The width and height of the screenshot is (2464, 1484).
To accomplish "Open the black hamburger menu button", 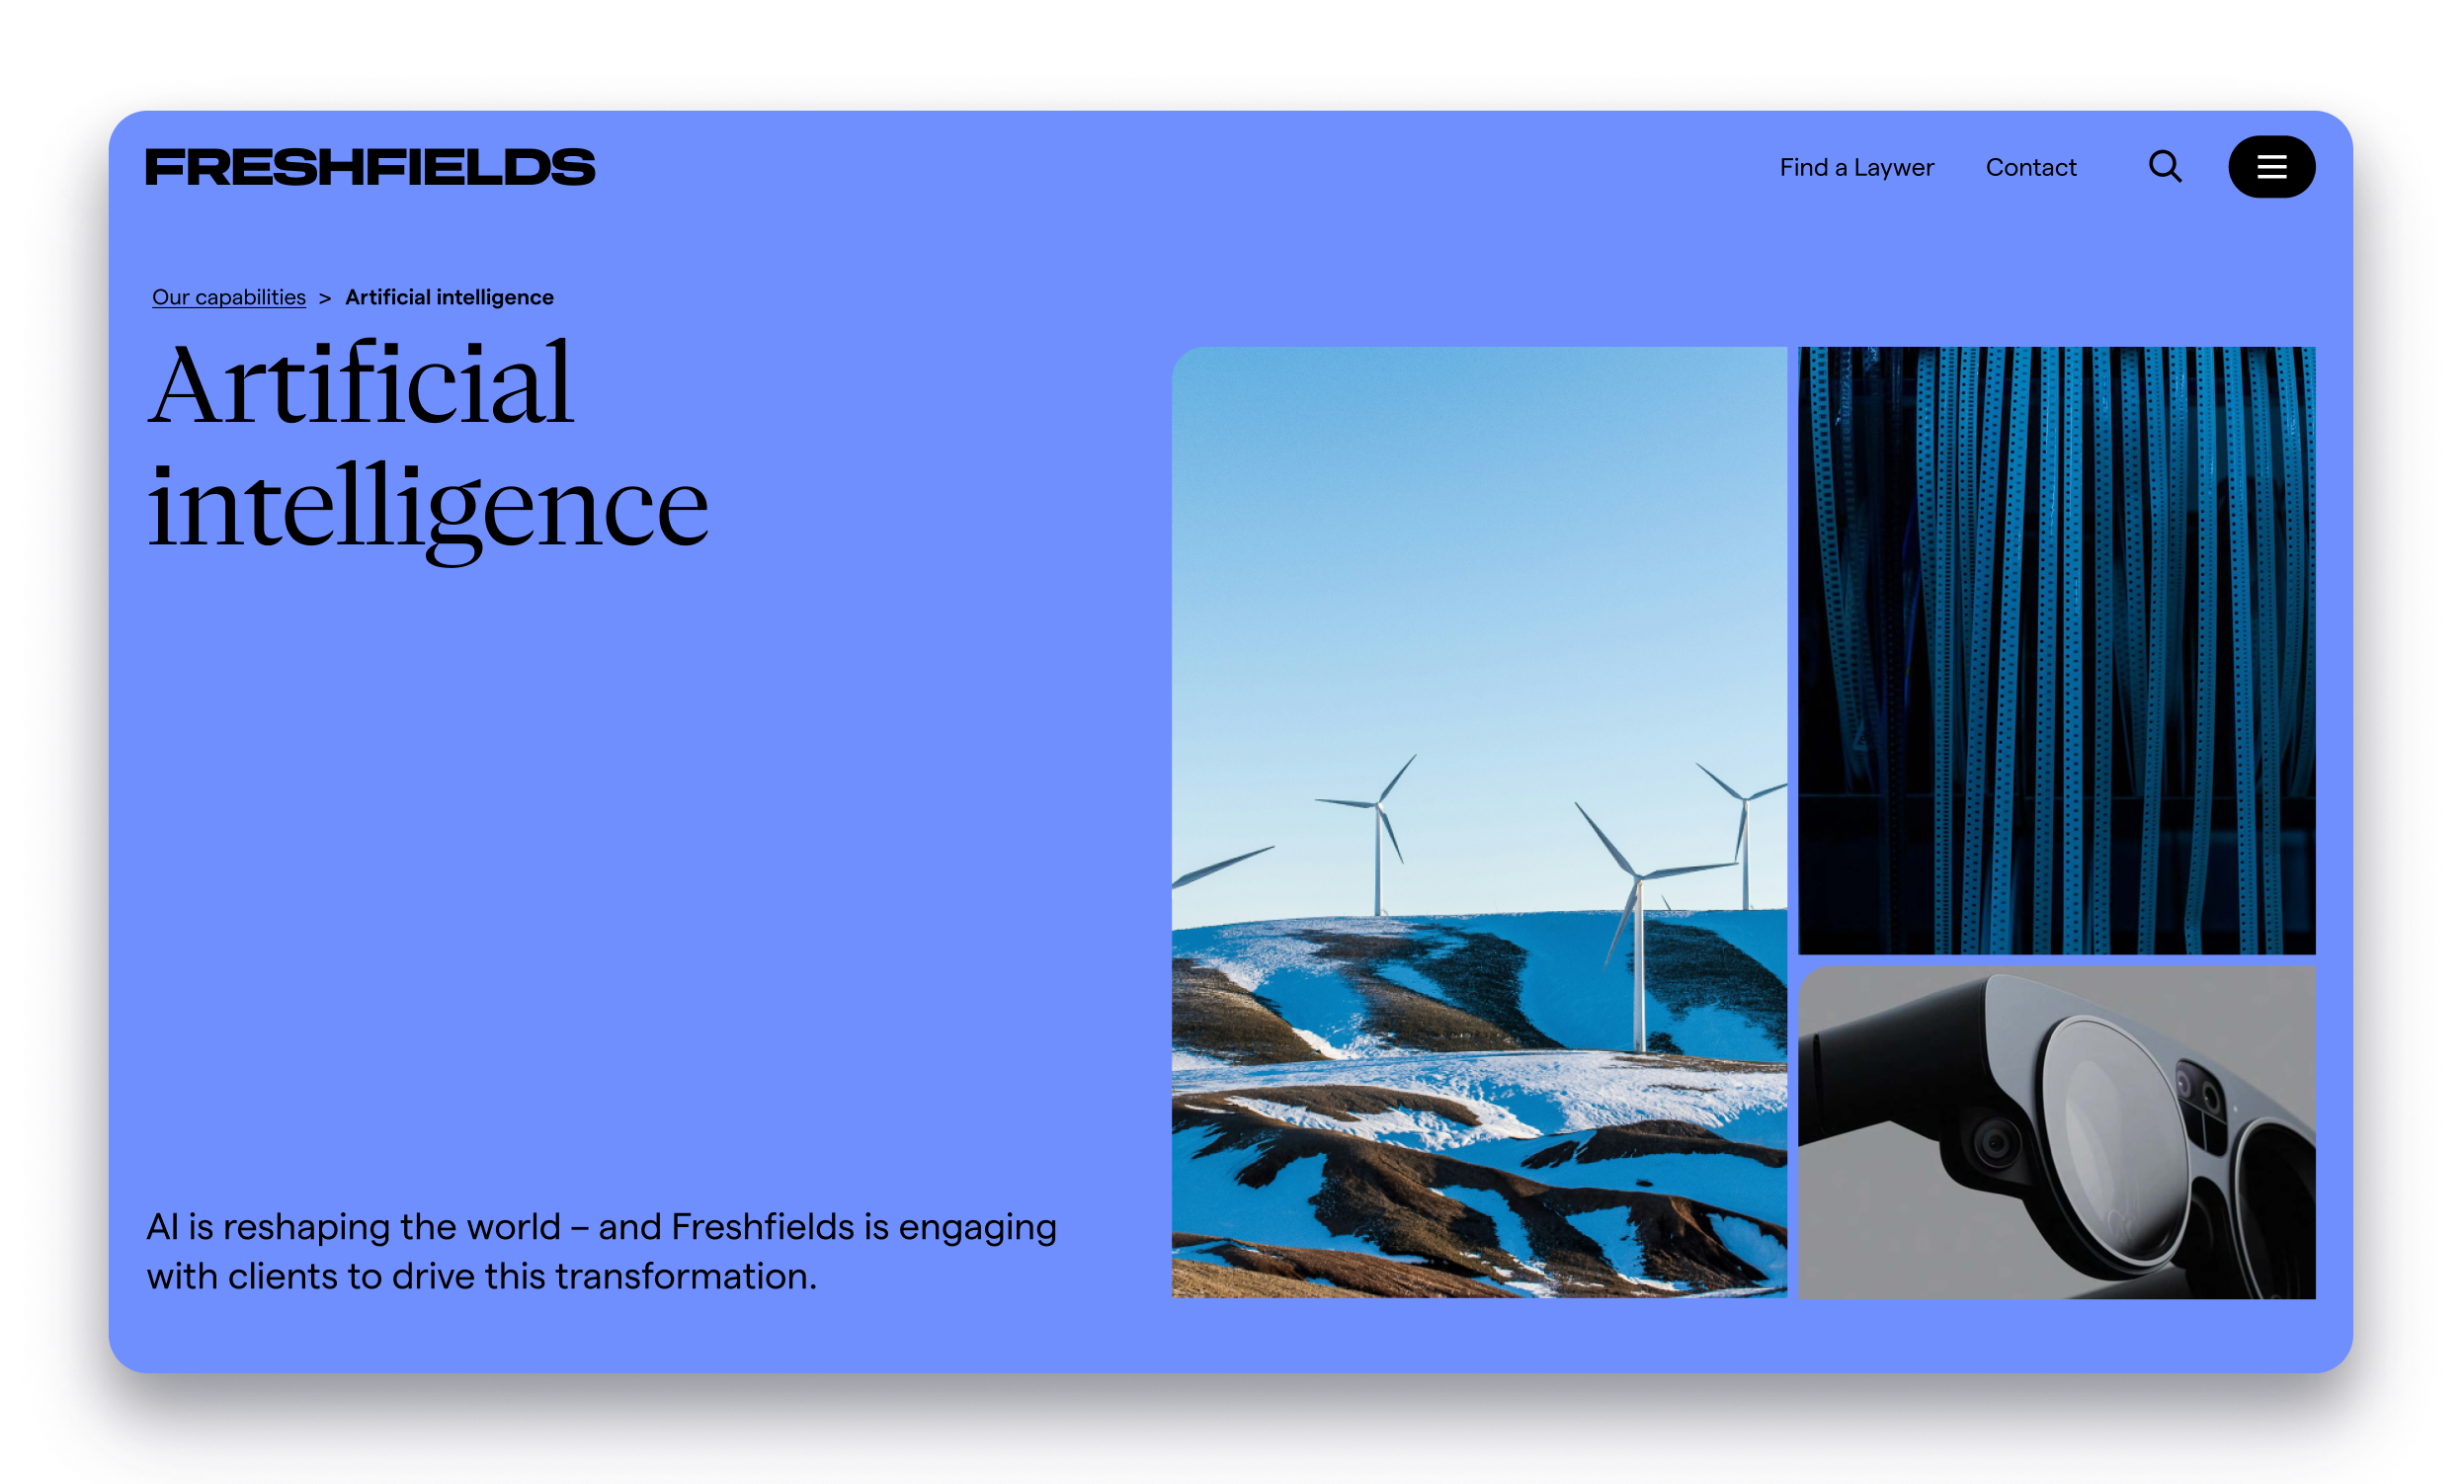I will point(2271,167).
